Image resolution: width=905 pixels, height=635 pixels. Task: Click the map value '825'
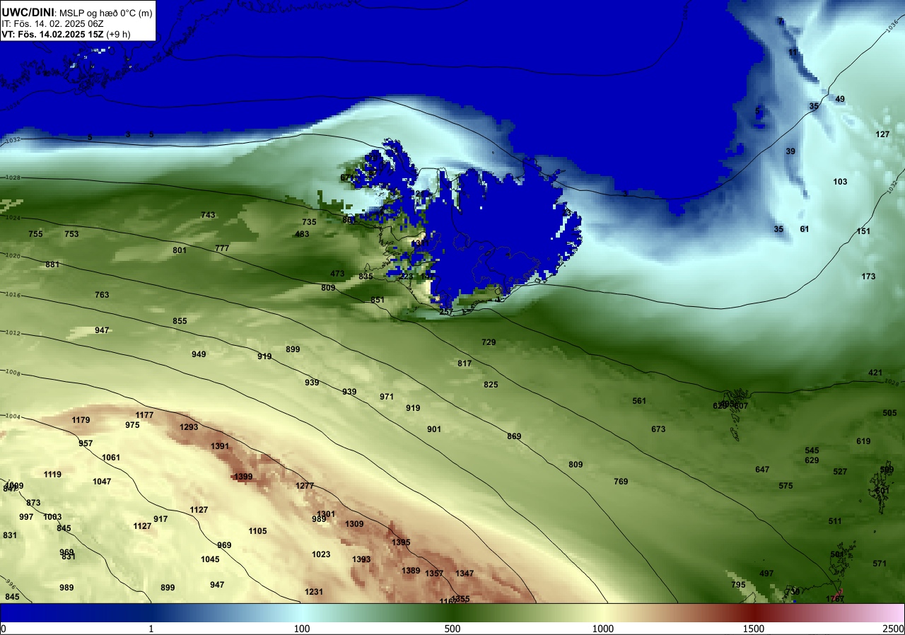(x=491, y=385)
